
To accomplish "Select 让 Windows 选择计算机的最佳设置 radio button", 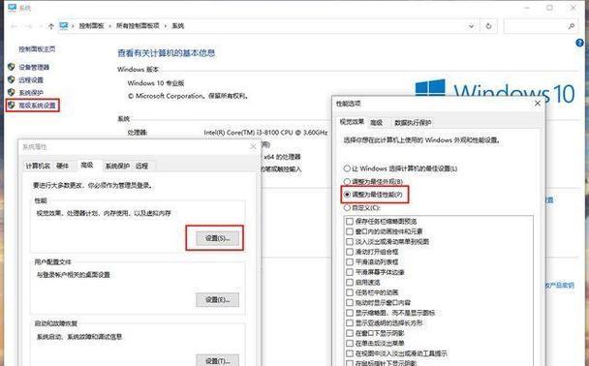I will [x=347, y=168].
